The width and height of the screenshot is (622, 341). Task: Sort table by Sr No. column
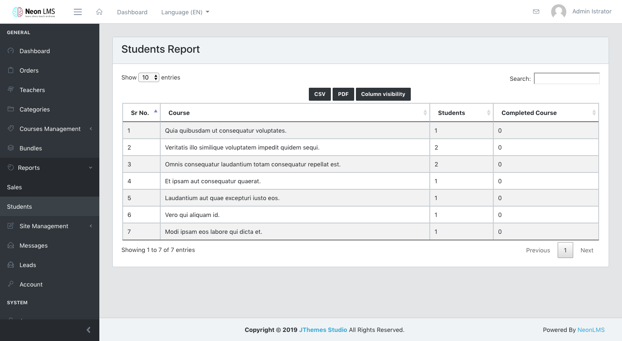click(x=141, y=113)
